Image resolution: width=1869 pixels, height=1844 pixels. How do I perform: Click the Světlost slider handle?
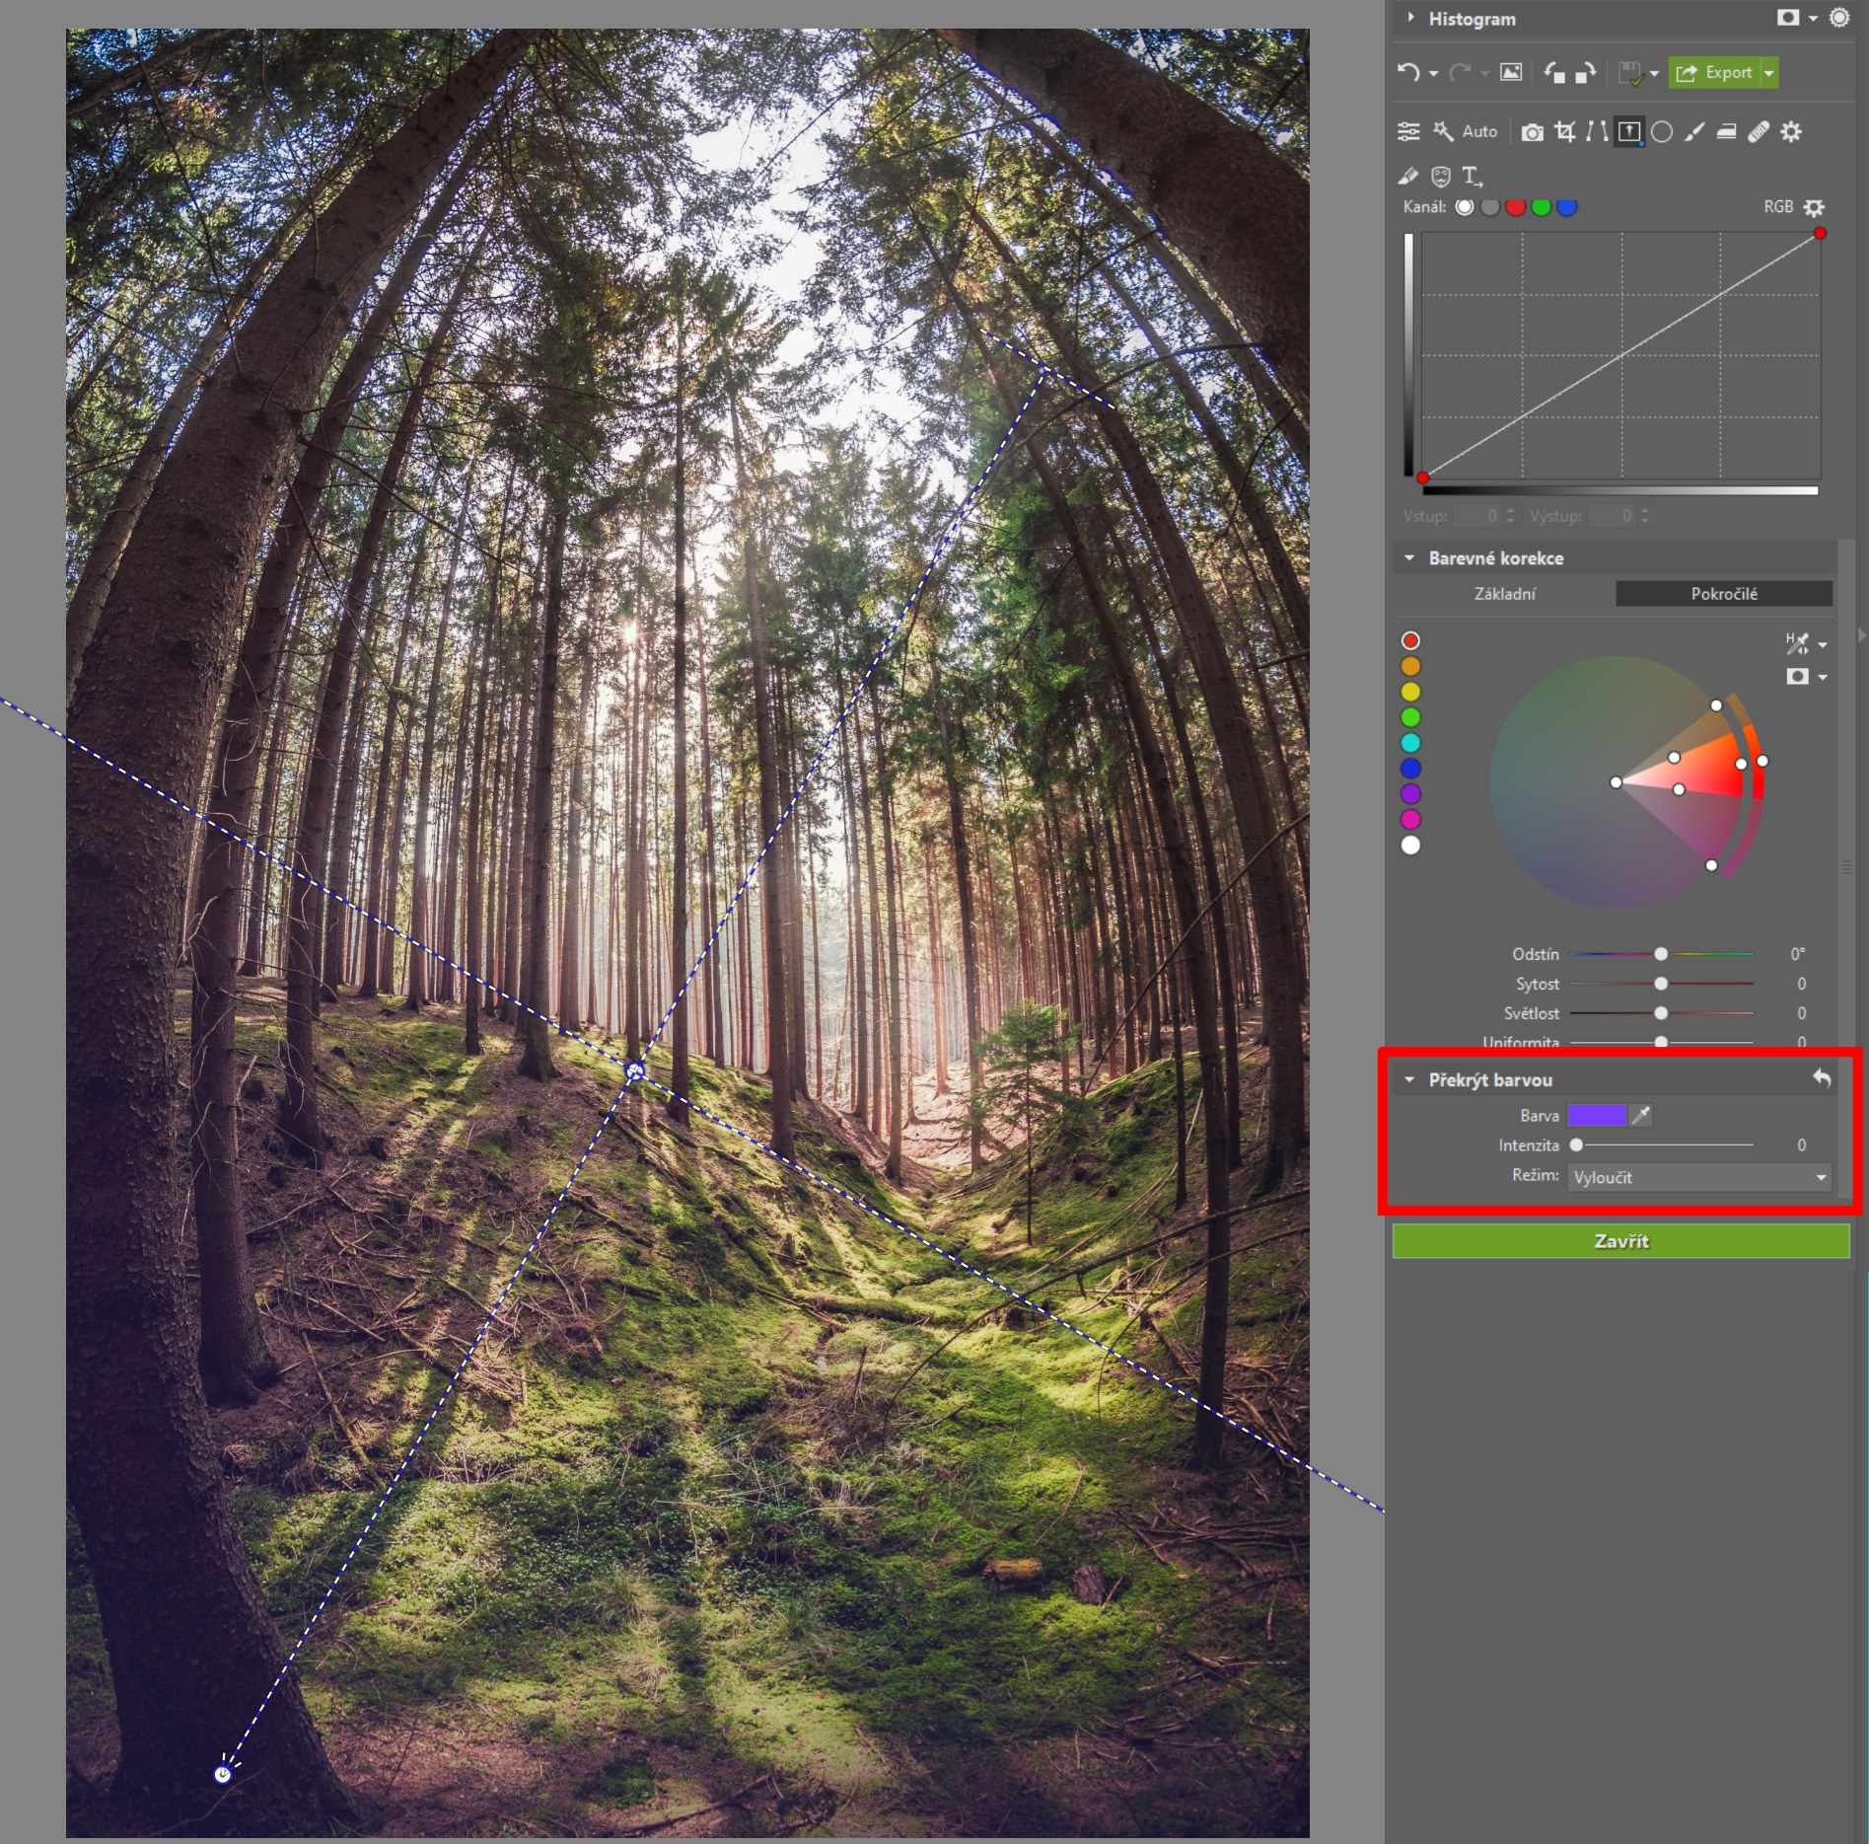(x=1661, y=1013)
